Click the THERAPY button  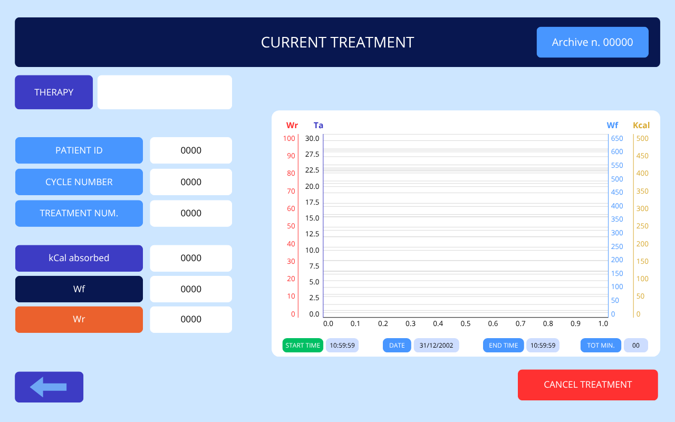(x=54, y=92)
